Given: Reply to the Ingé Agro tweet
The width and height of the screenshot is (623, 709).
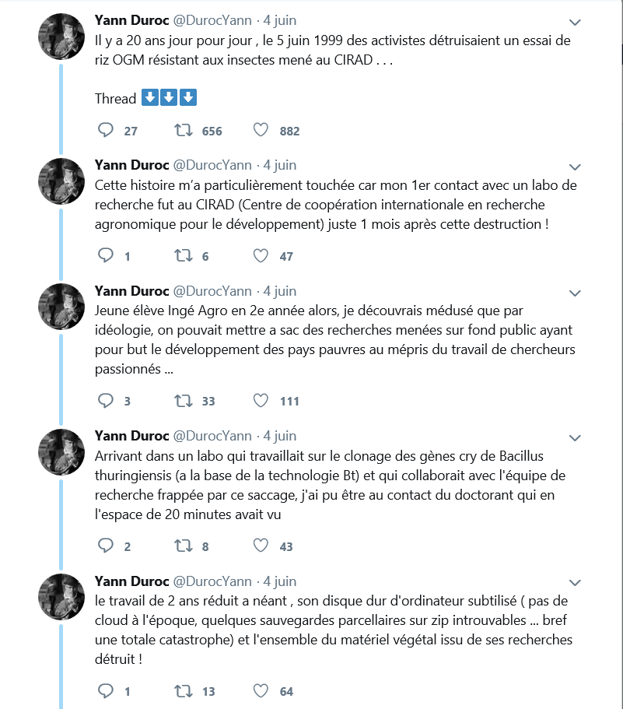Looking at the screenshot, I should [x=106, y=401].
